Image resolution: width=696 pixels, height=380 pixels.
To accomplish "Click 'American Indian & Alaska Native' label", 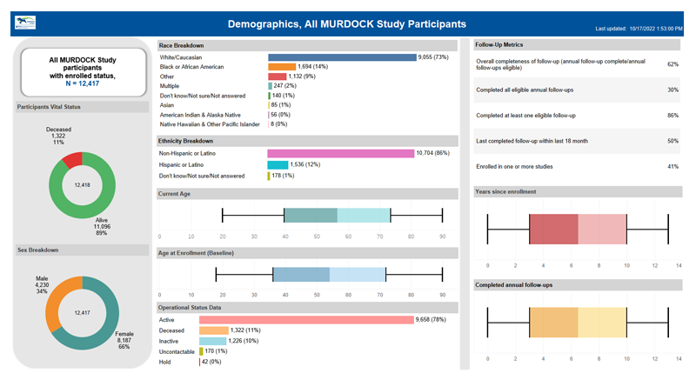I will coord(200,115).
